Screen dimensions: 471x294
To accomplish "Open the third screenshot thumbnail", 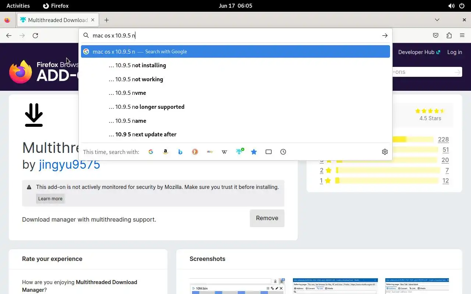I will (x=417, y=286).
